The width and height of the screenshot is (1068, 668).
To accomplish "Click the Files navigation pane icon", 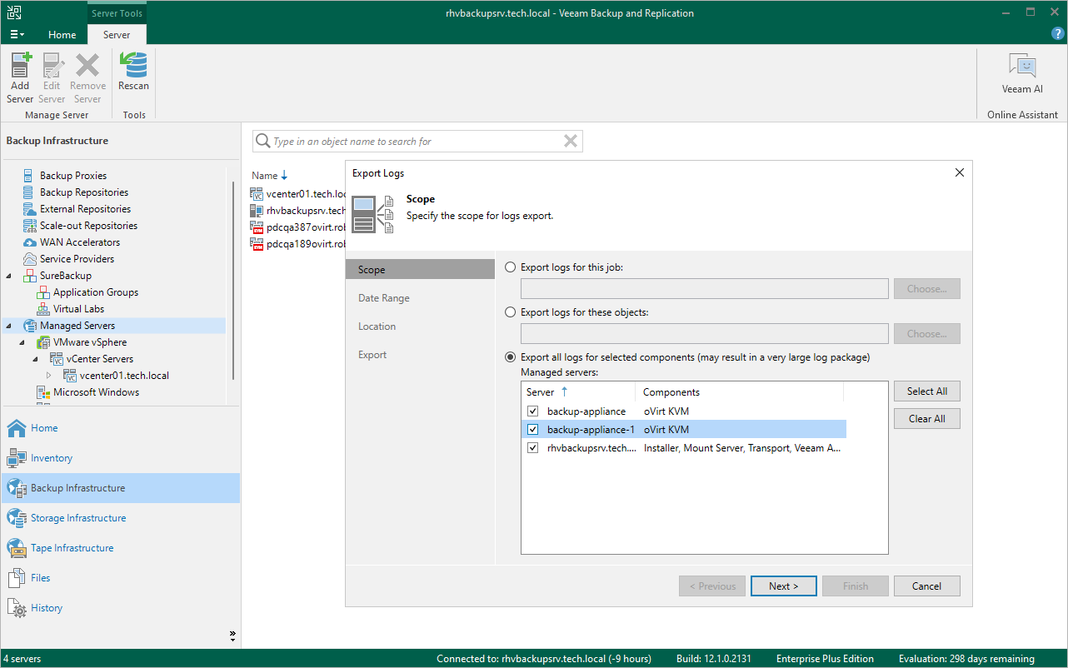I will pyautogui.click(x=17, y=578).
